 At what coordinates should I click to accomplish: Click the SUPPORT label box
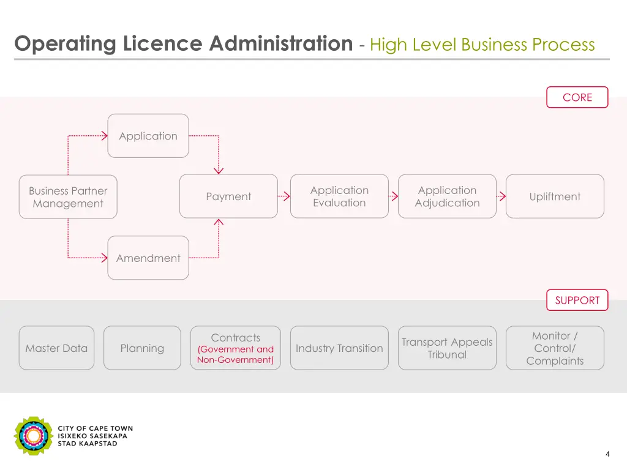tap(577, 300)
